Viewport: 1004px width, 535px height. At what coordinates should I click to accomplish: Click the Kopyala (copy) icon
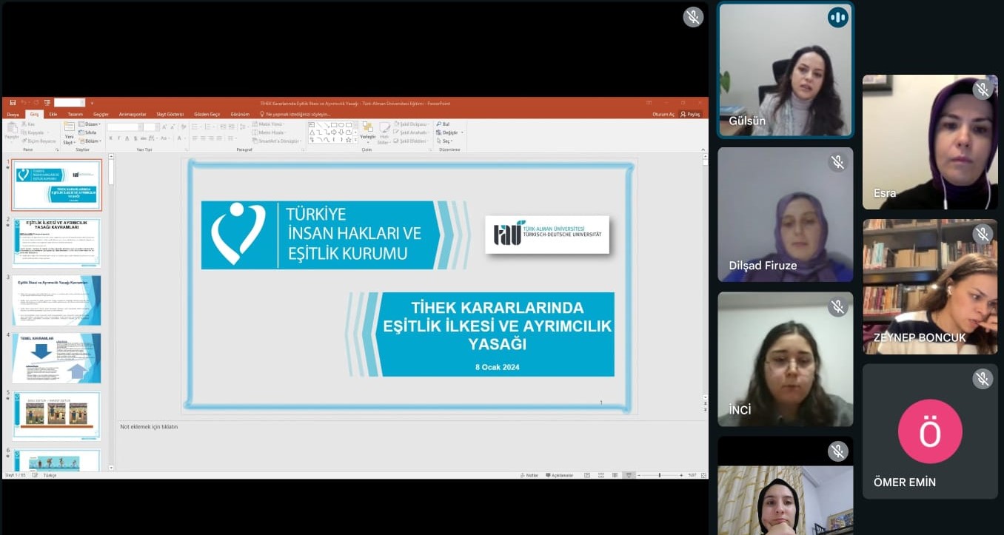[x=24, y=132]
